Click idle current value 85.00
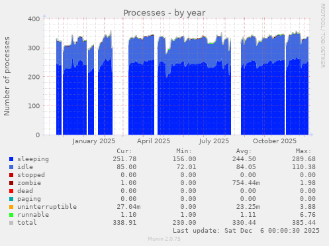Image resolution: width=329 pixels, height=246 pixels. click(126, 167)
